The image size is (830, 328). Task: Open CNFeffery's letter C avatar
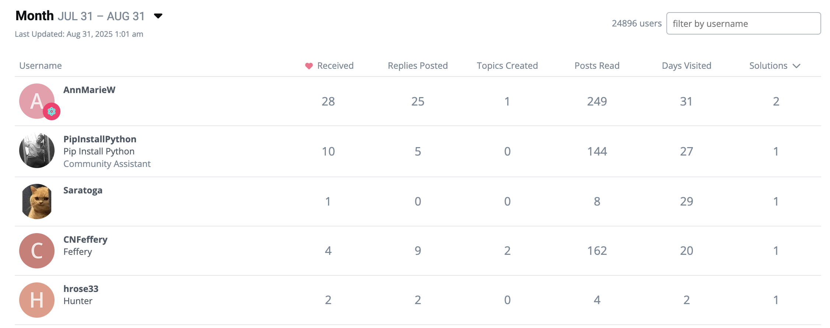(37, 250)
